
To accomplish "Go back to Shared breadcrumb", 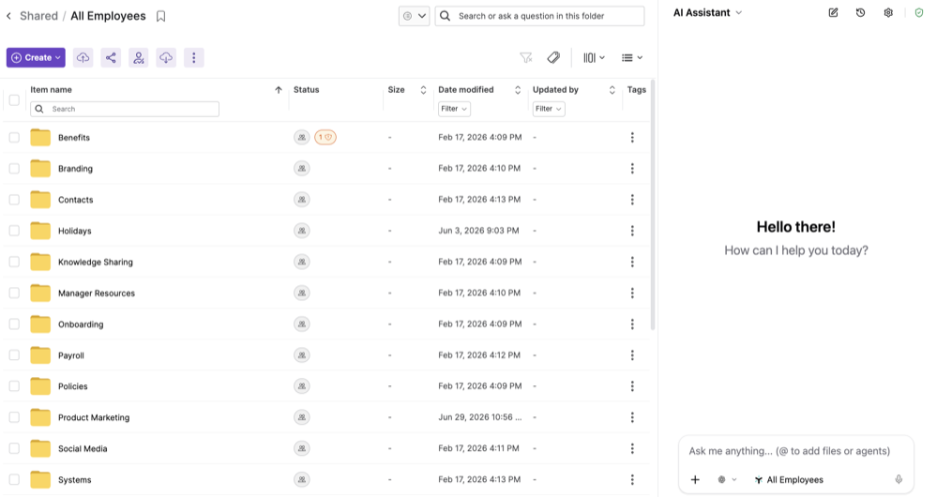I will tap(38, 16).
